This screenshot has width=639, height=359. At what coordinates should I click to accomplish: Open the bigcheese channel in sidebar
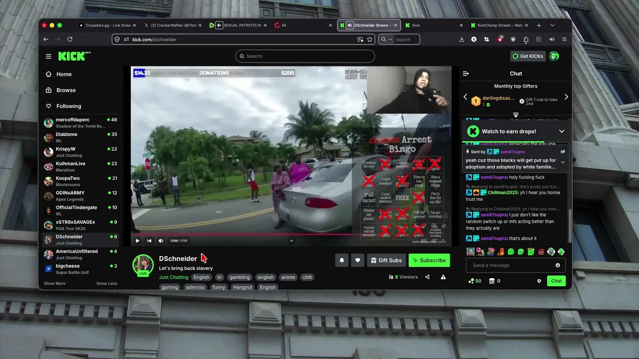[x=81, y=269]
